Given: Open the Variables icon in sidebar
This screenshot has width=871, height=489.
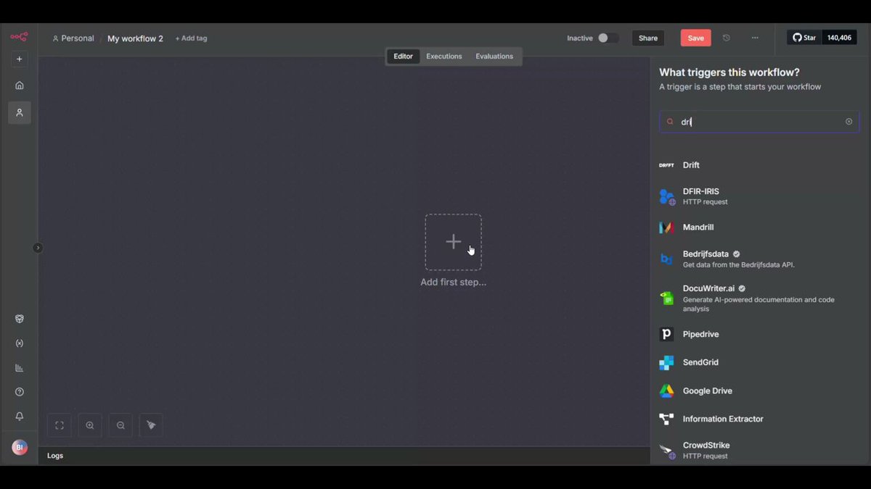Looking at the screenshot, I should [x=20, y=343].
